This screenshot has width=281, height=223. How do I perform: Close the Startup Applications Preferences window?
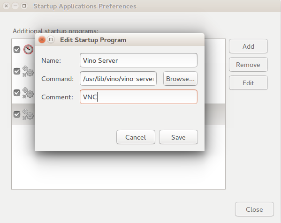(x=6, y=6)
